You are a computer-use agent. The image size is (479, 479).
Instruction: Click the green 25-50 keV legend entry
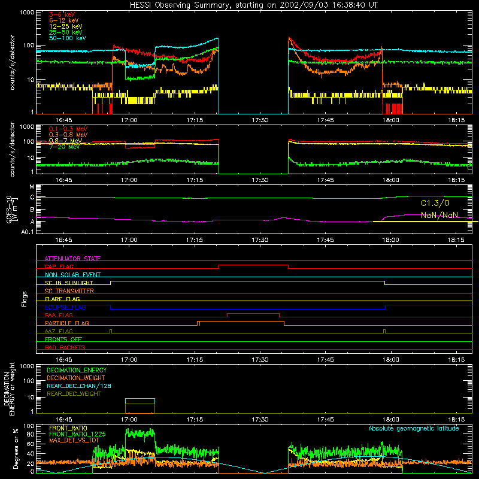click(x=66, y=32)
